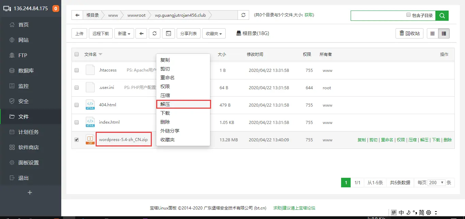Add a panel shortcut with the plus icon
Screen dimensions: 465x219
30,192
